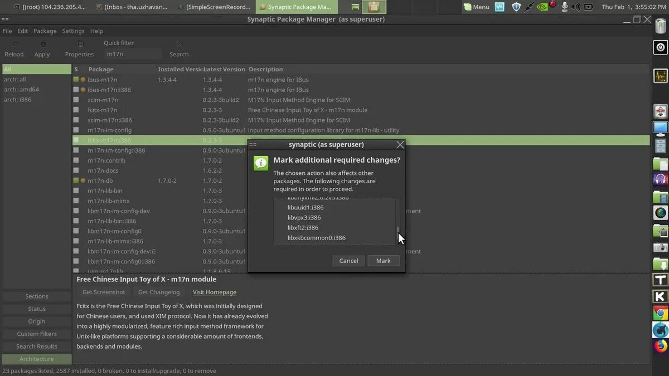Click the red record tray icon
This screenshot has height=376, width=669.
(553, 5)
